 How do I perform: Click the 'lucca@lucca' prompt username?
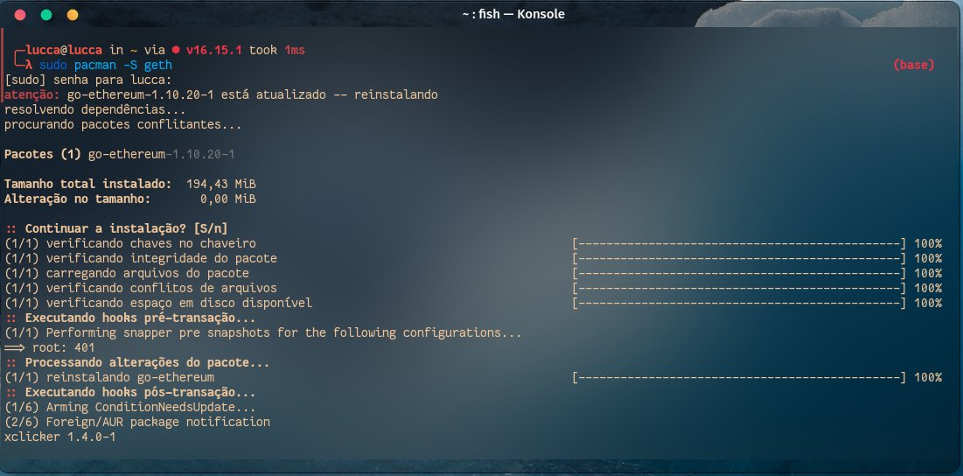coord(64,51)
